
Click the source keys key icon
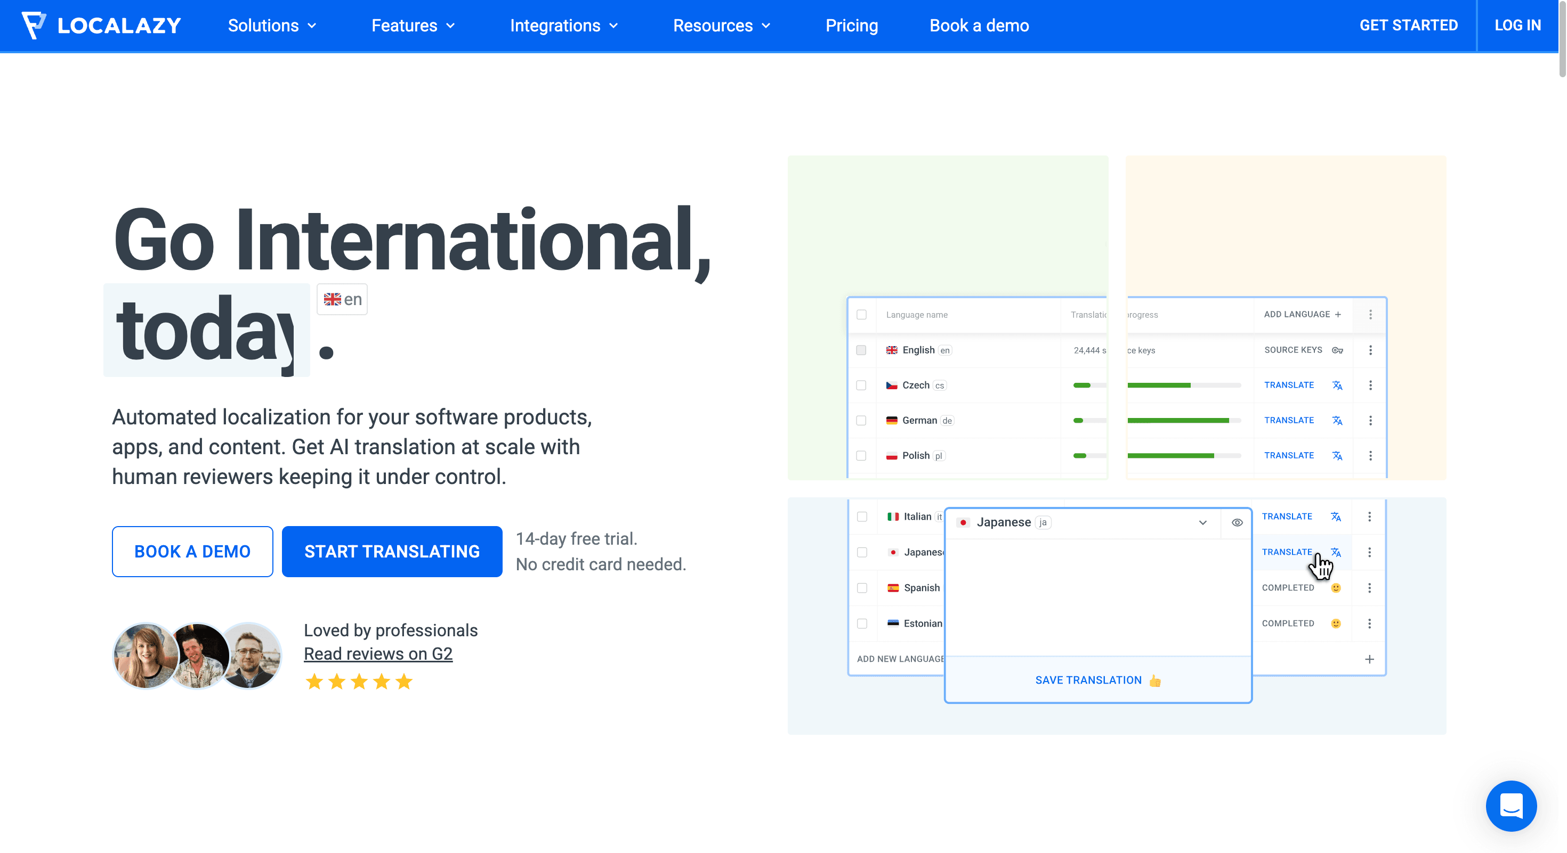coord(1337,350)
